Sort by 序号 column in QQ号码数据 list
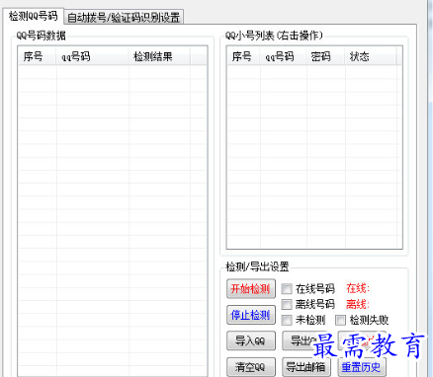The height and width of the screenshot is (377, 433). coord(38,56)
